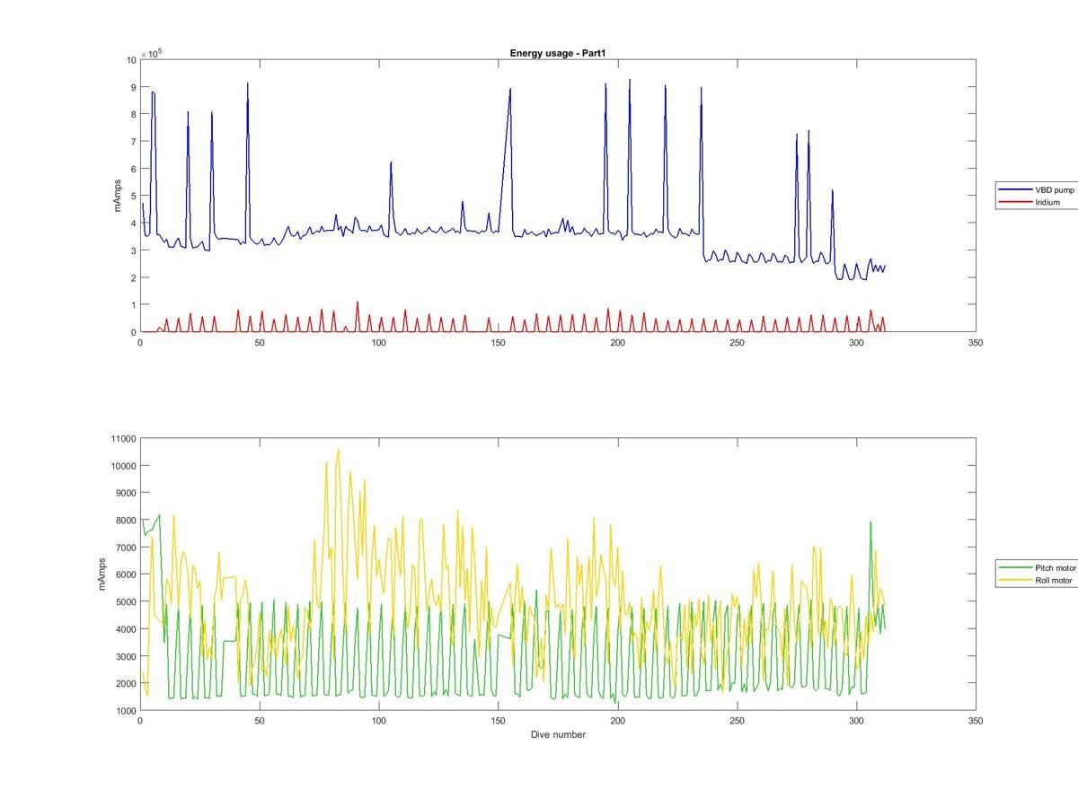Click x-axis tick "300" under the motor plot

pos(856,721)
